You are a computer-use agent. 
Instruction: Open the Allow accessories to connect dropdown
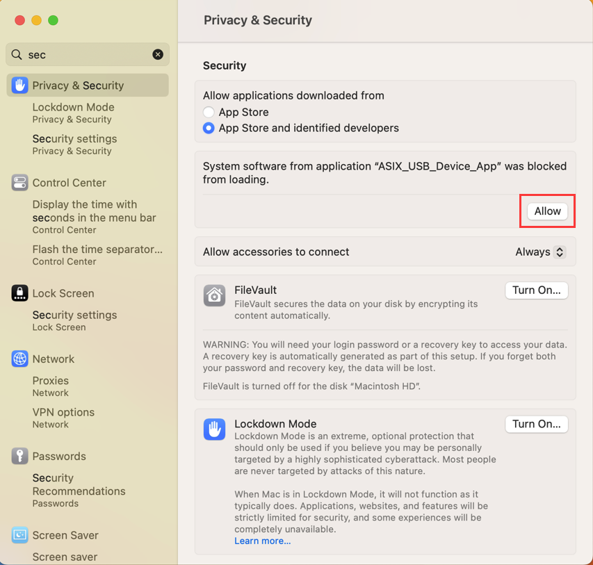540,252
